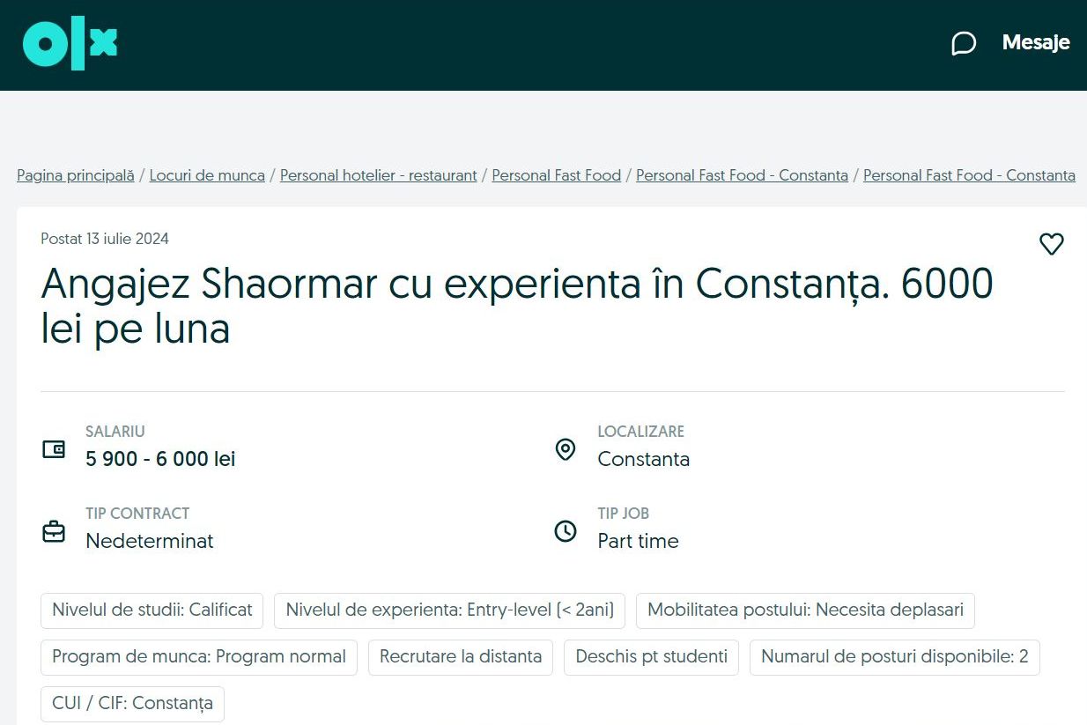Click the heart to favorite the listing
The image size is (1087, 725).
(1052, 244)
